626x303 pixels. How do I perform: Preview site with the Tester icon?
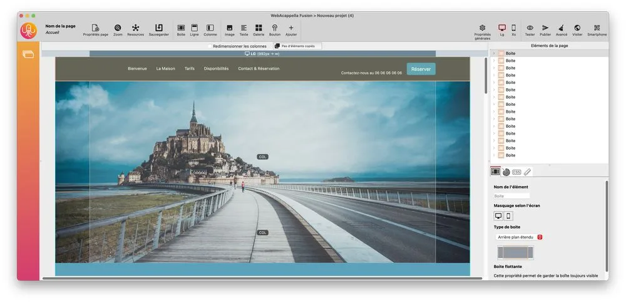point(530,28)
